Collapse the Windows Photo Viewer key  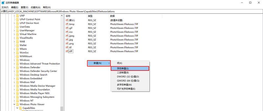14,104
